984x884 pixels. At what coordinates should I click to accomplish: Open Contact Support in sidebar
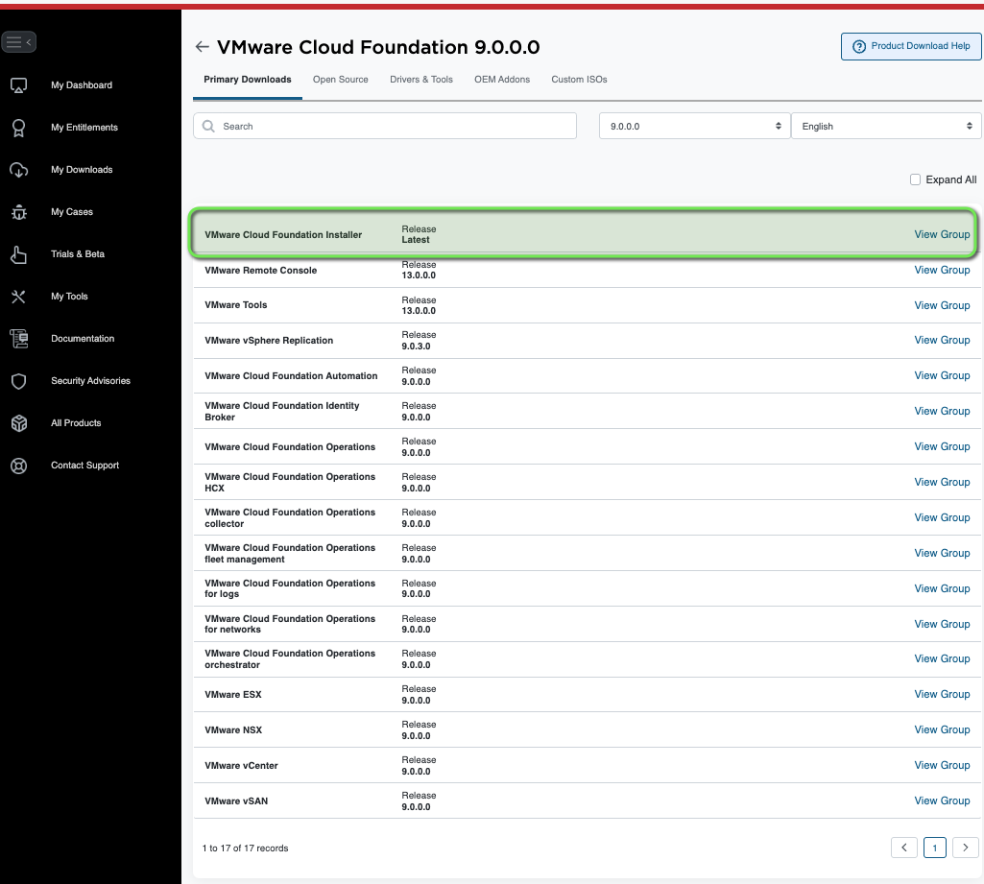[84, 465]
